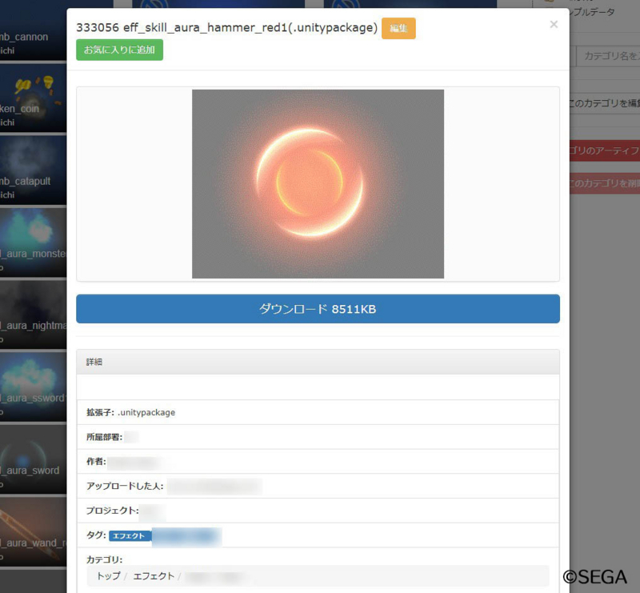Focus the カテゴリ名 input field
Viewport: 640px width, 593px height.
coord(608,56)
